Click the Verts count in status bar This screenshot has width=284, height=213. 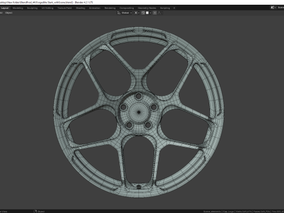(x=244, y=211)
